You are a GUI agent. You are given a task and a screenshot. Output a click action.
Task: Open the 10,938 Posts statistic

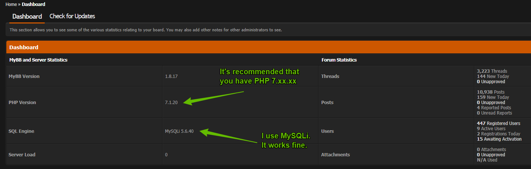pyautogui.click(x=491, y=92)
